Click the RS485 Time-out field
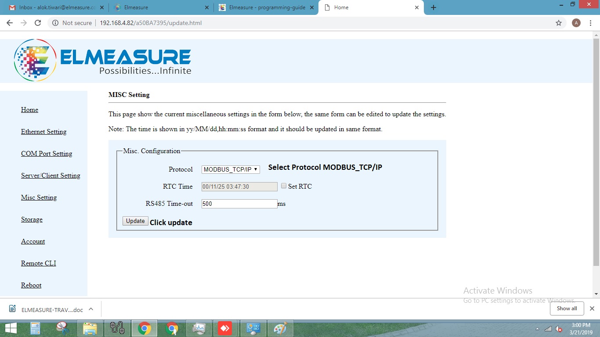The width and height of the screenshot is (600, 337). pyautogui.click(x=239, y=204)
